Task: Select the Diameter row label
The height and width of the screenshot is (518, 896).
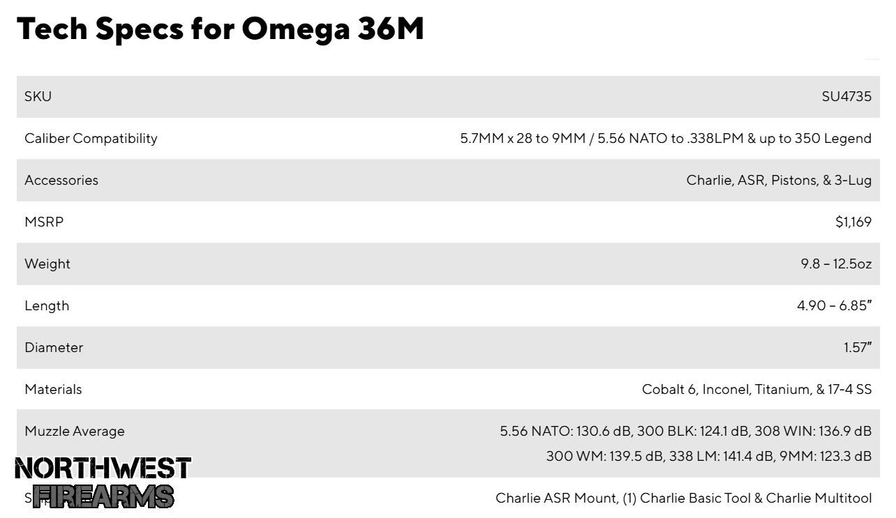Action: click(54, 347)
